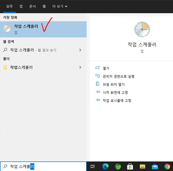Screen dimensions: 173x171
Task: Expand the 더 보기 dropdown
Action: click(60, 6)
